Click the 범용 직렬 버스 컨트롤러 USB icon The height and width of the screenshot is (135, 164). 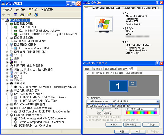[11, 66]
